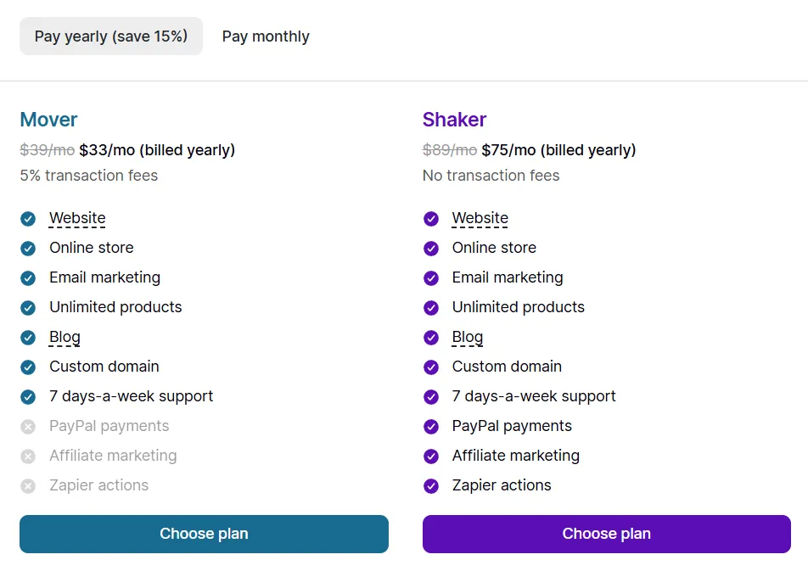Select the Pay monthly billing option
Image resolution: width=808 pixels, height=588 pixels.
(266, 36)
